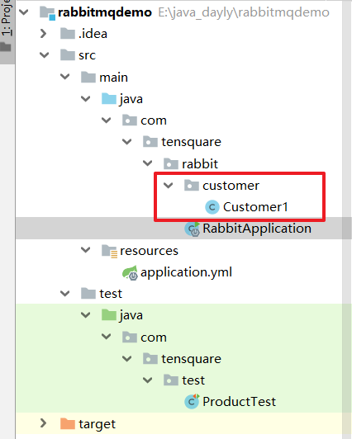Click the resources root folder icon
Image resolution: width=352 pixels, height=439 pixels.
pos(109,251)
